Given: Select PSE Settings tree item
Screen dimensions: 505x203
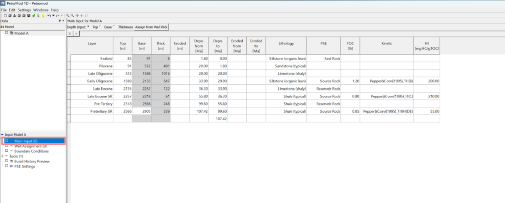Looking at the screenshot, I should [x=25, y=166].
